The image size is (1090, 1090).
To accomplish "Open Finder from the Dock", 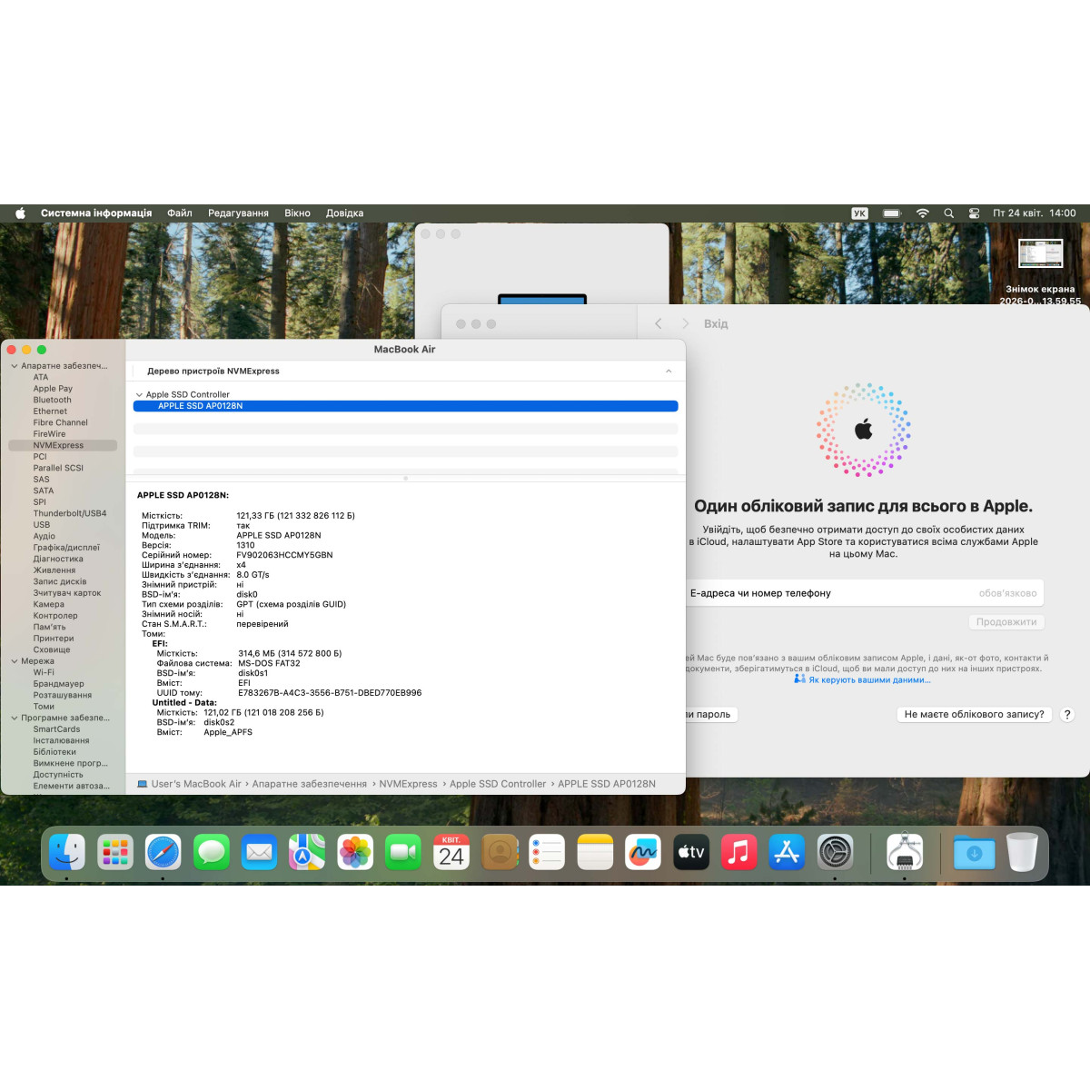I will click(67, 852).
